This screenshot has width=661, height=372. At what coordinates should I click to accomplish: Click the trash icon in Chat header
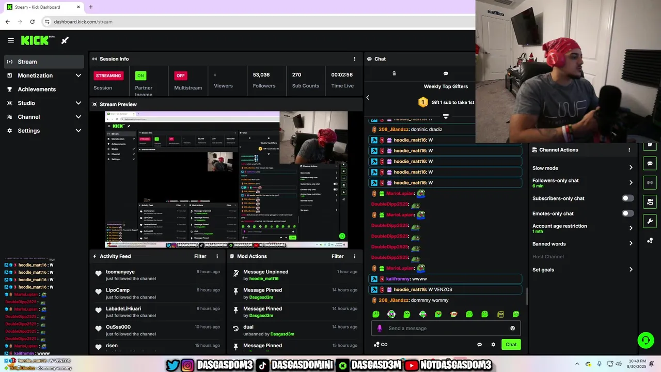tap(394, 73)
